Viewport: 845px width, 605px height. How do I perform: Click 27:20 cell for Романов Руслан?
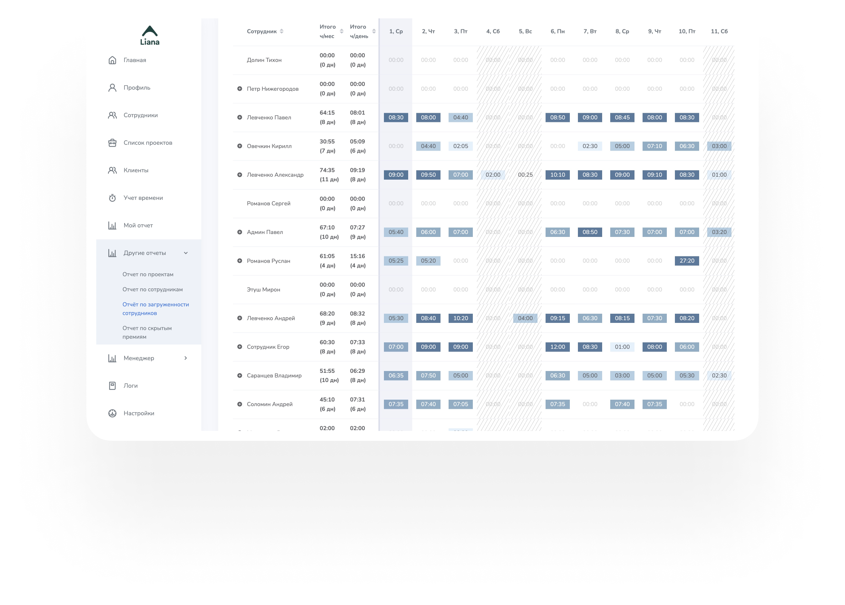[x=686, y=261]
